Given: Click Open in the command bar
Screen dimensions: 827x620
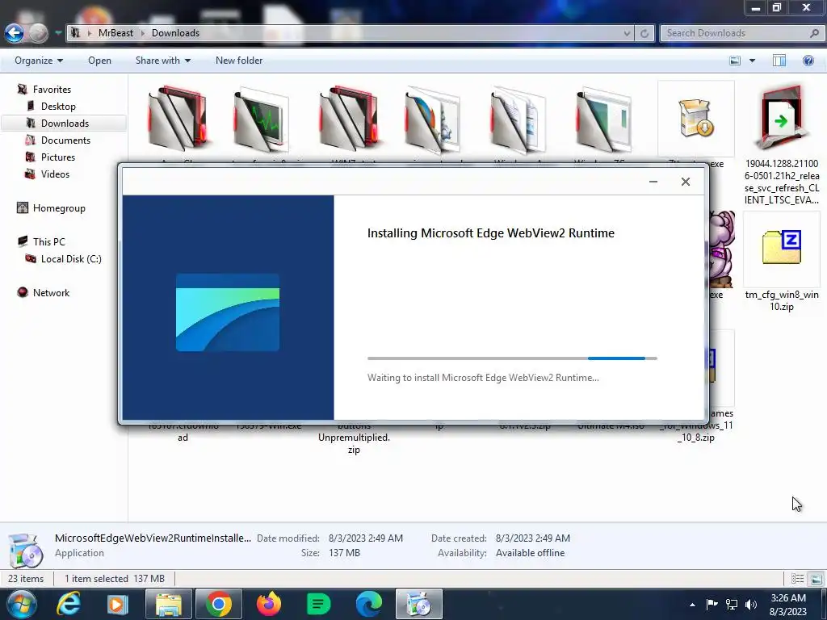Looking at the screenshot, I should point(99,61).
